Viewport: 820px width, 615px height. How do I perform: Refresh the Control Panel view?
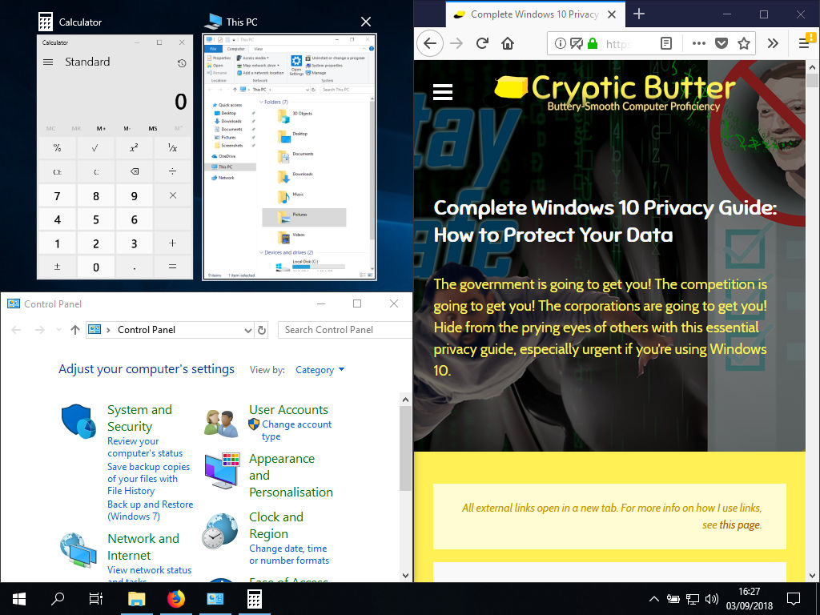pyautogui.click(x=262, y=329)
